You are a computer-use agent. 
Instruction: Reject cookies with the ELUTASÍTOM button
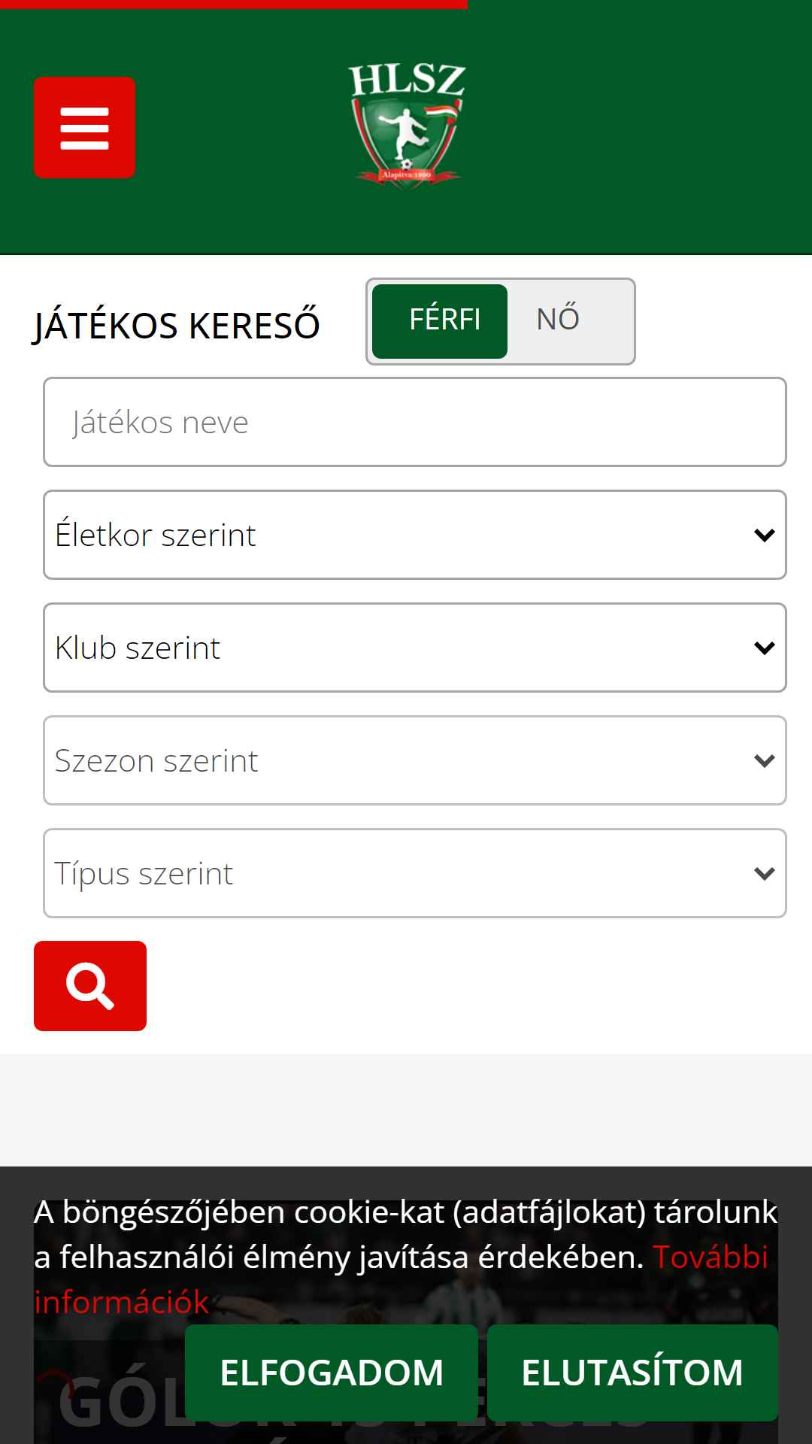click(632, 1373)
